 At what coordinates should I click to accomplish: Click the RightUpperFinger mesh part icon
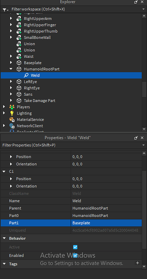click(x=19, y=25)
